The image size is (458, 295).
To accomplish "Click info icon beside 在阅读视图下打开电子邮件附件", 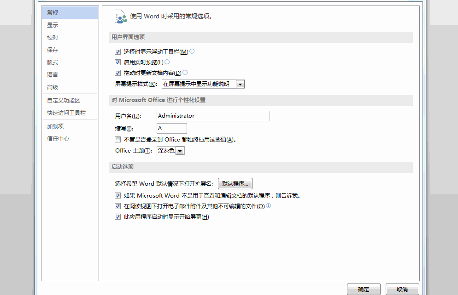I will click(x=269, y=205).
